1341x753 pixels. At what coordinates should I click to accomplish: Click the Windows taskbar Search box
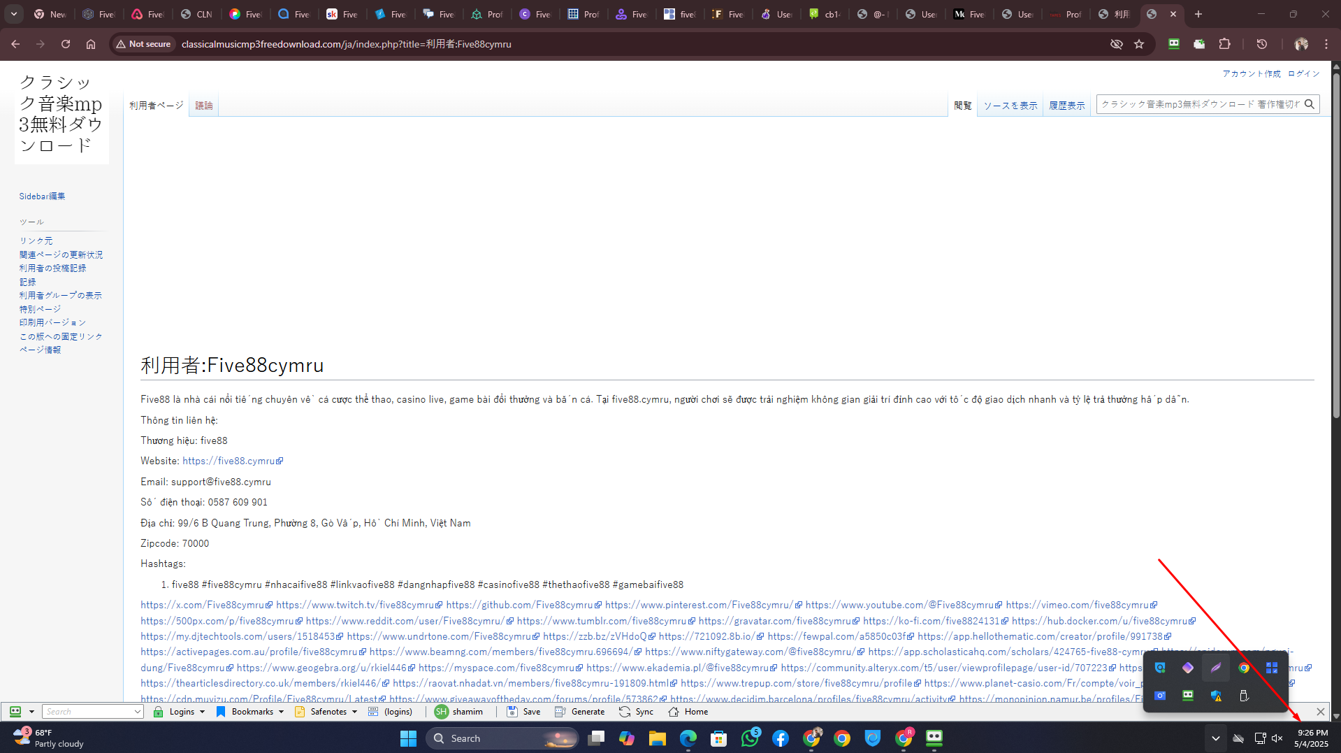point(502,738)
